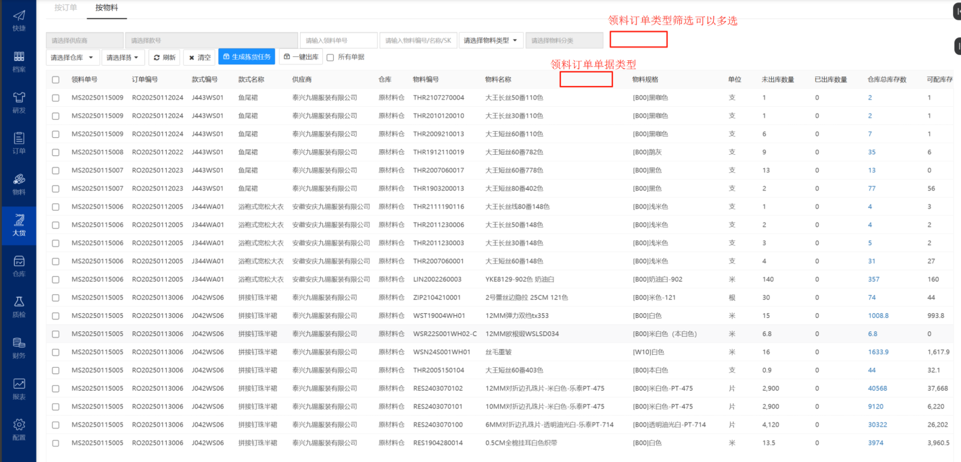Toggle the select-all checkbox in table header
The width and height of the screenshot is (961, 462).
(56, 80)
